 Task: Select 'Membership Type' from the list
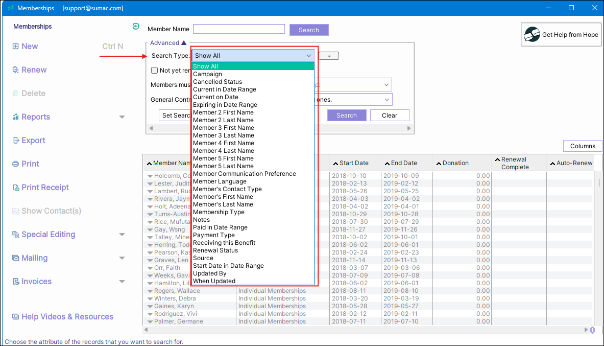[x=219, y=212]
